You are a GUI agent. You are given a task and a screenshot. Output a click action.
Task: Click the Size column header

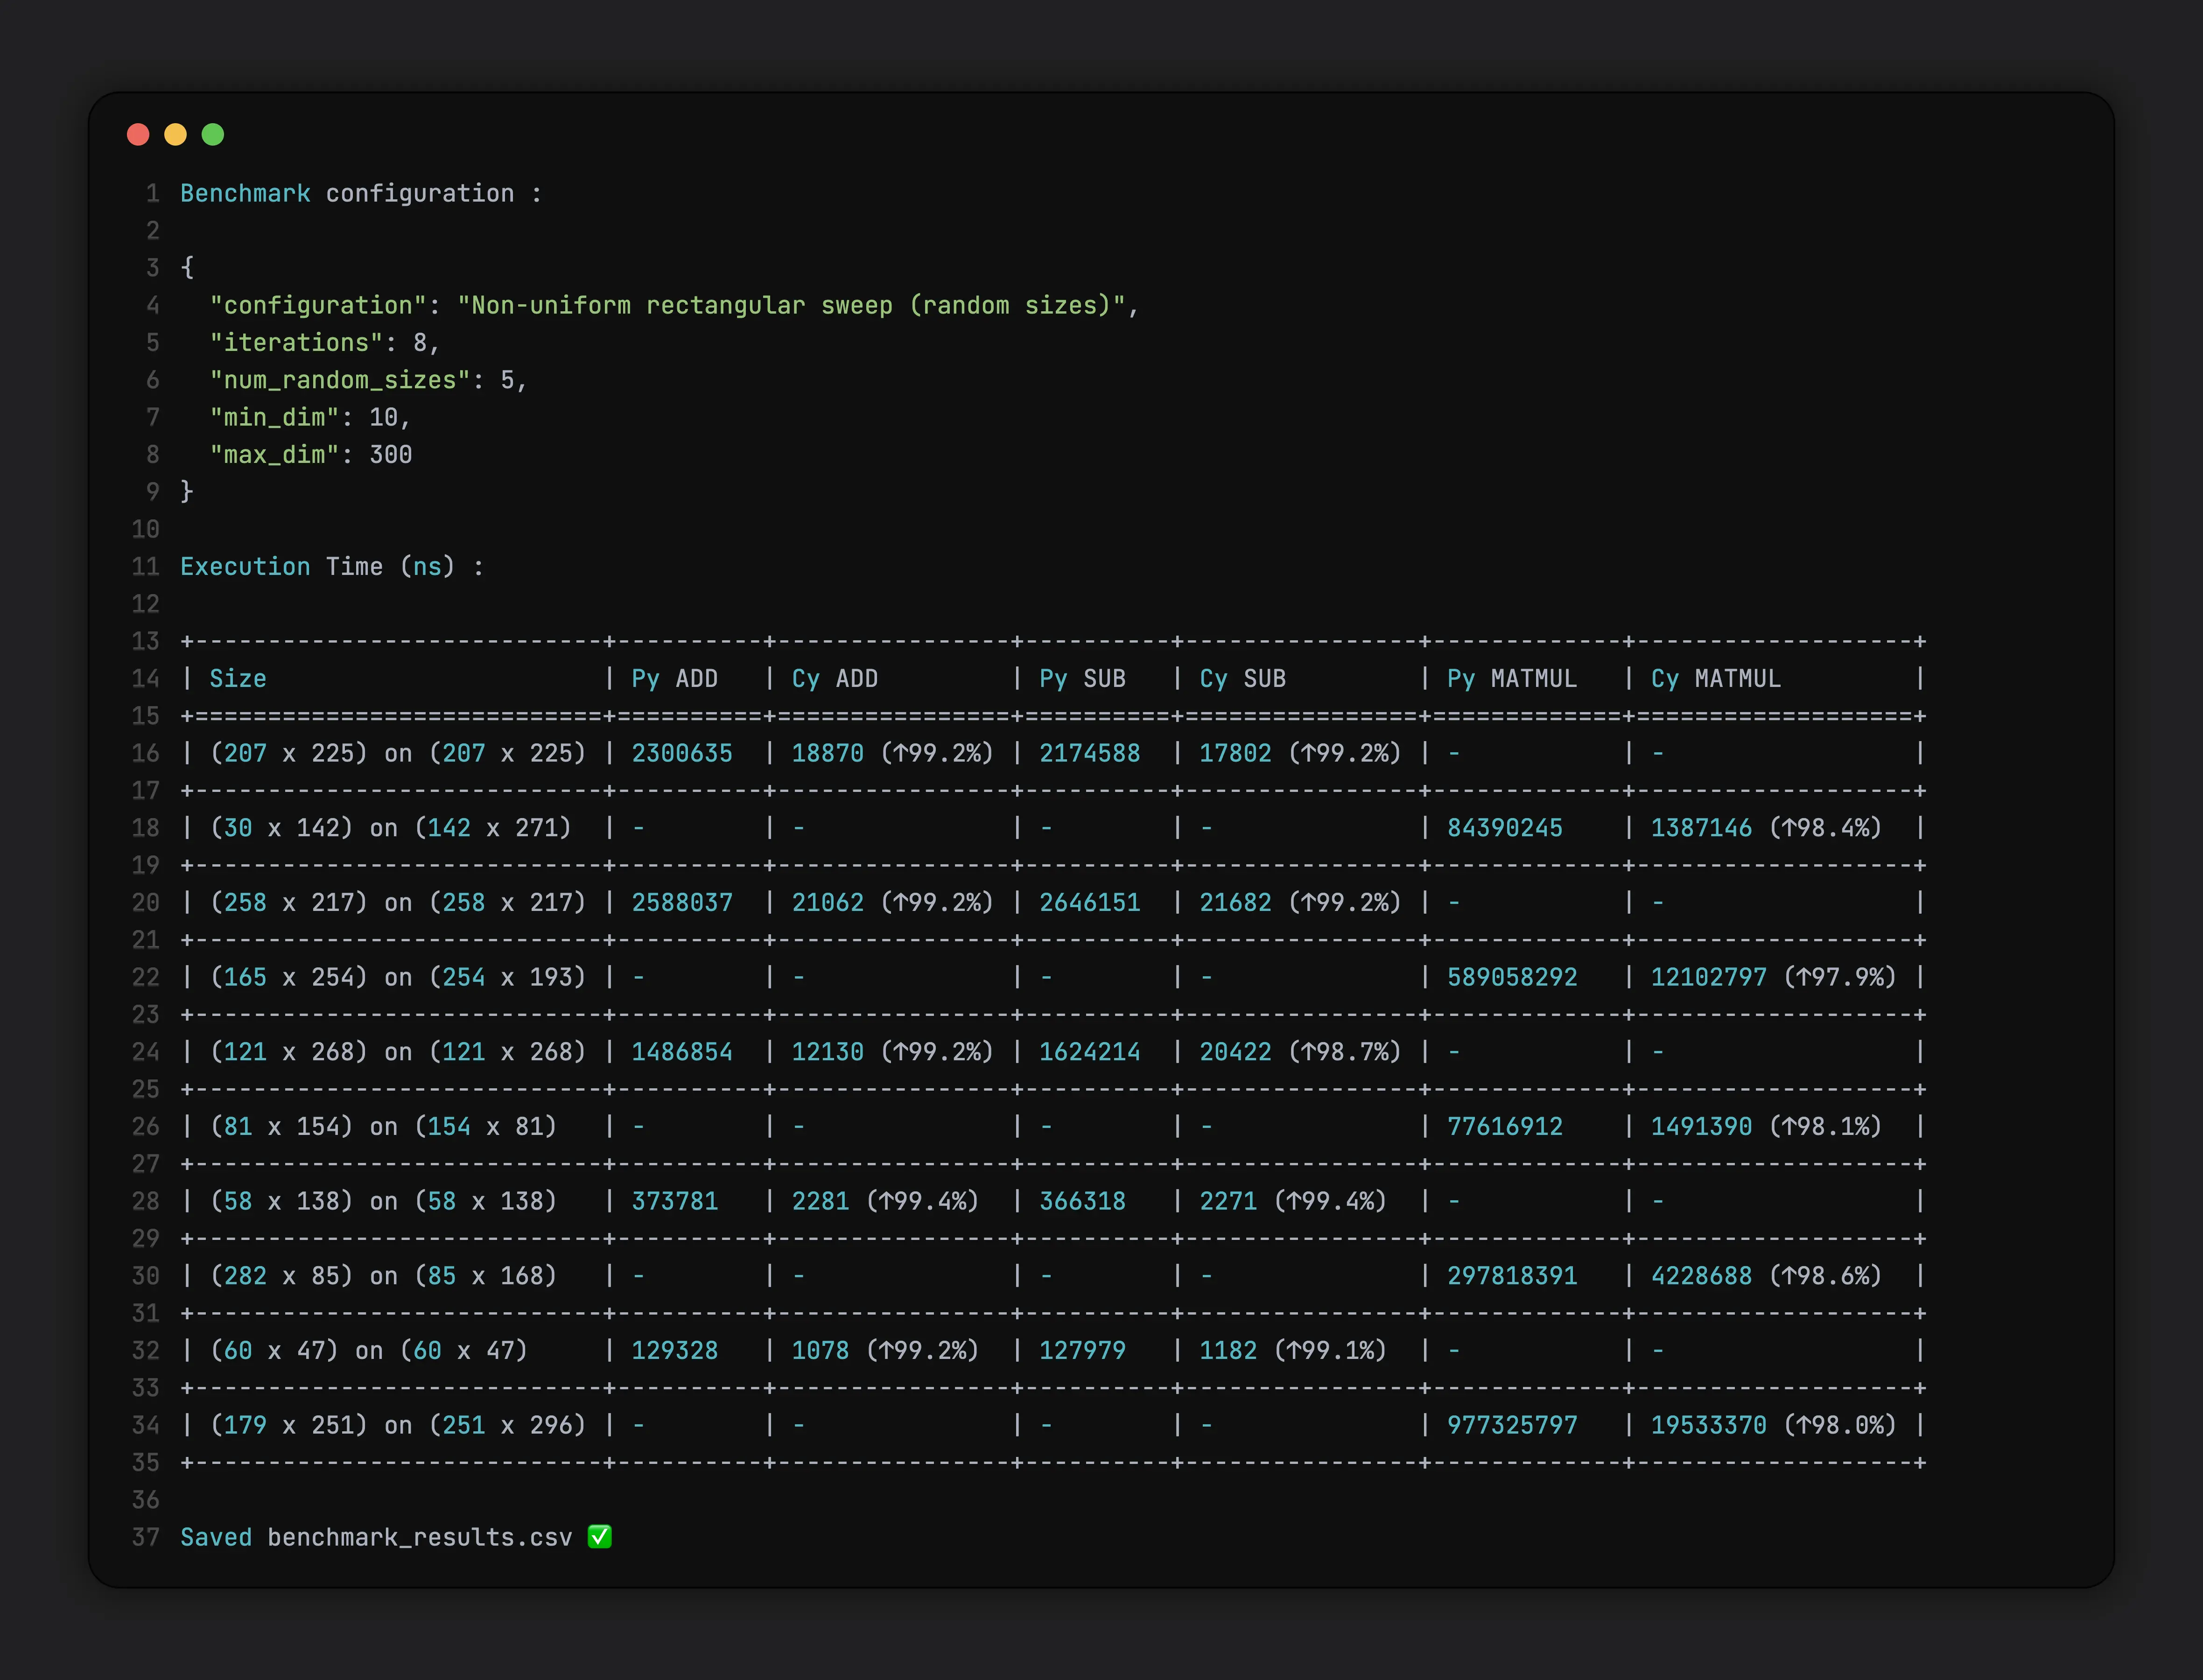(238, 679)
